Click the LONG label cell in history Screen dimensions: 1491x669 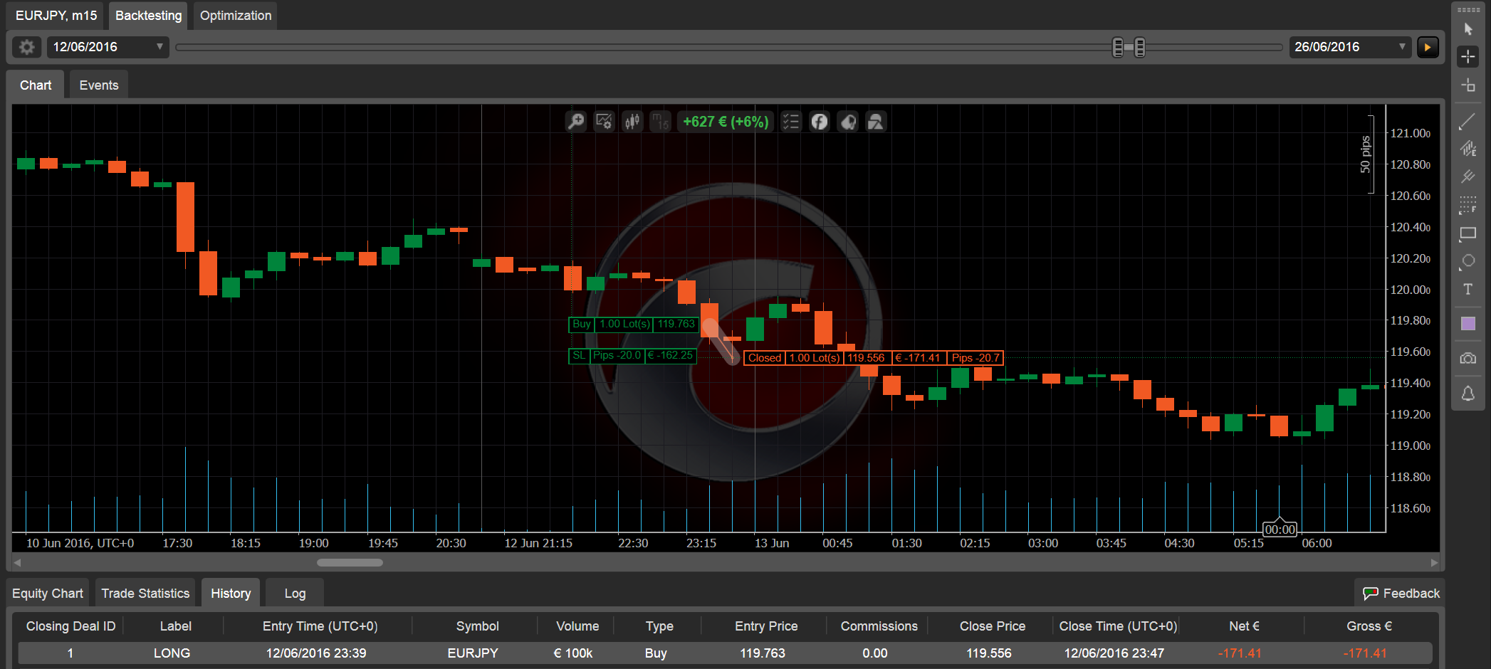pyautogui.click(x=172, y=653)
